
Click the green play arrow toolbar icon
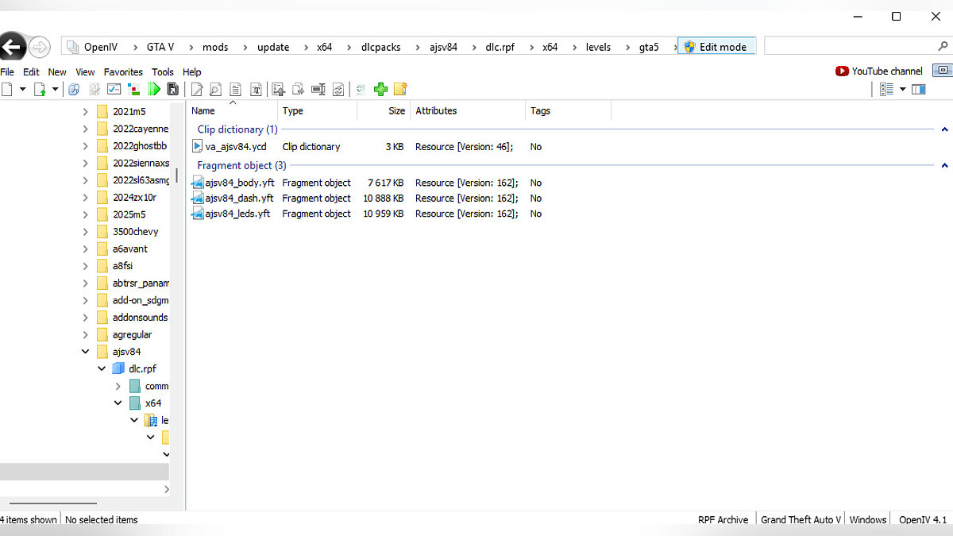point(154,89)
